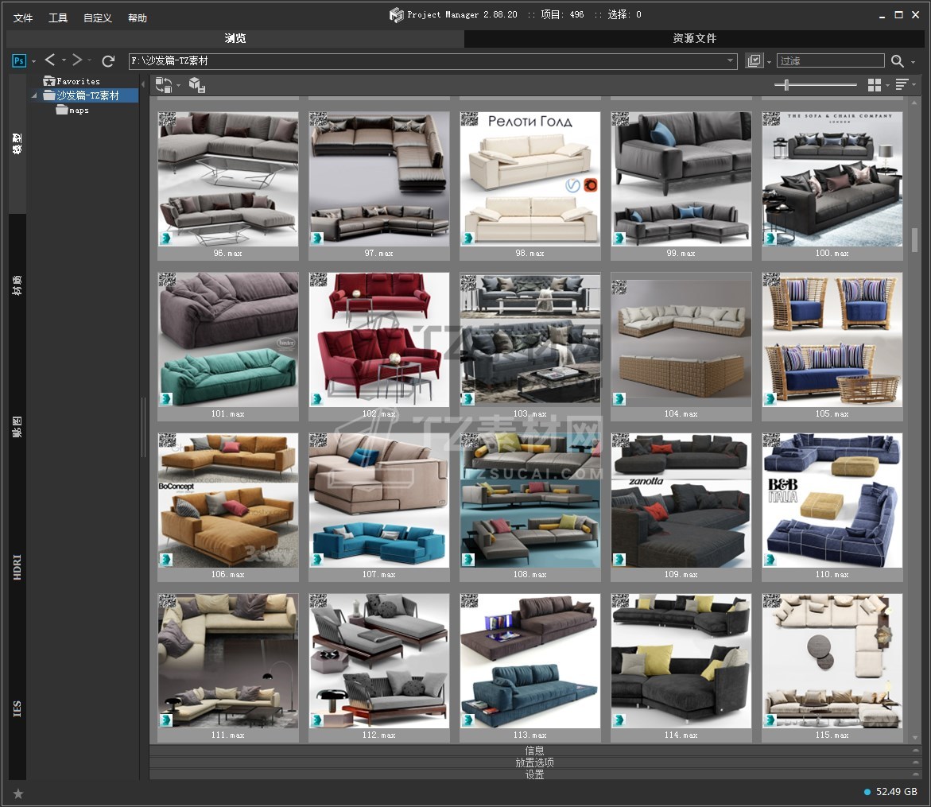Select the 102.max red sofa thumbnail

[x=379, y=339]
